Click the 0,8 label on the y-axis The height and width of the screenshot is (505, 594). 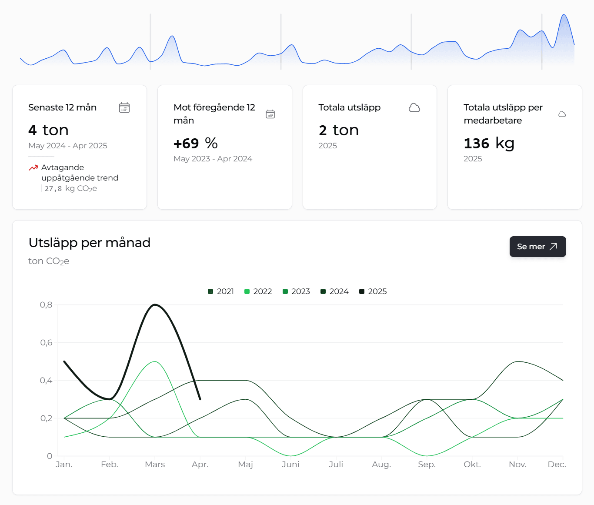[x=46, y=305]
